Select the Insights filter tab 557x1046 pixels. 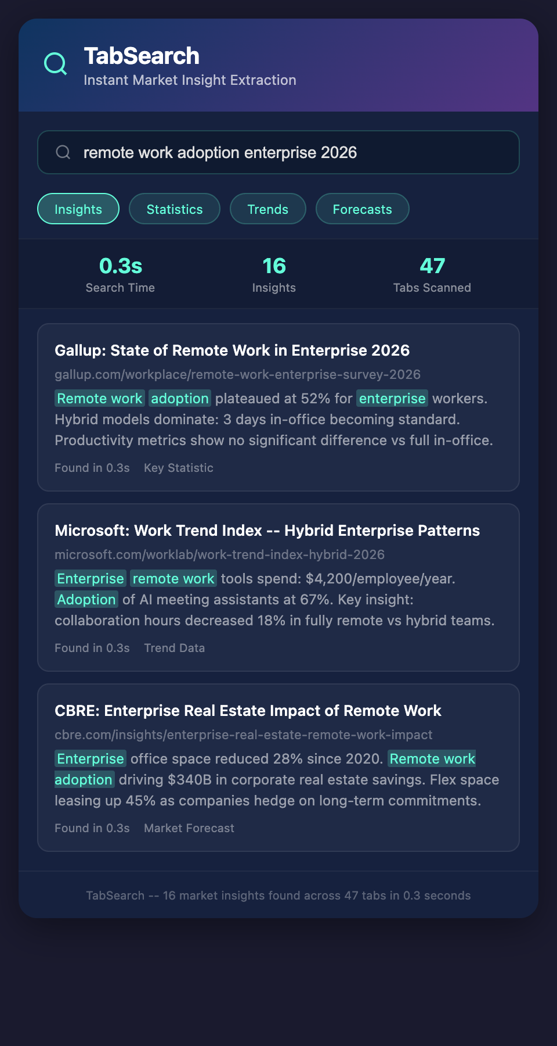click(78, 209)
